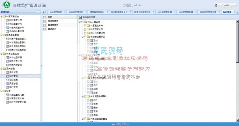Collapse 报表 folder in left navigation
The width and height of the screenshot is (239, 126).
click(1, 91)
